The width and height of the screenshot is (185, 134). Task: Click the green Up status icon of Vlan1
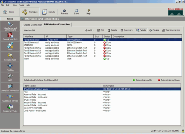pyautogui.click(x=104, y=59)
